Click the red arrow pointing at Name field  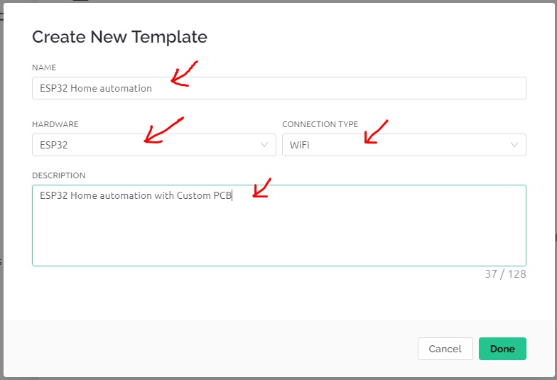click(184, 74)
